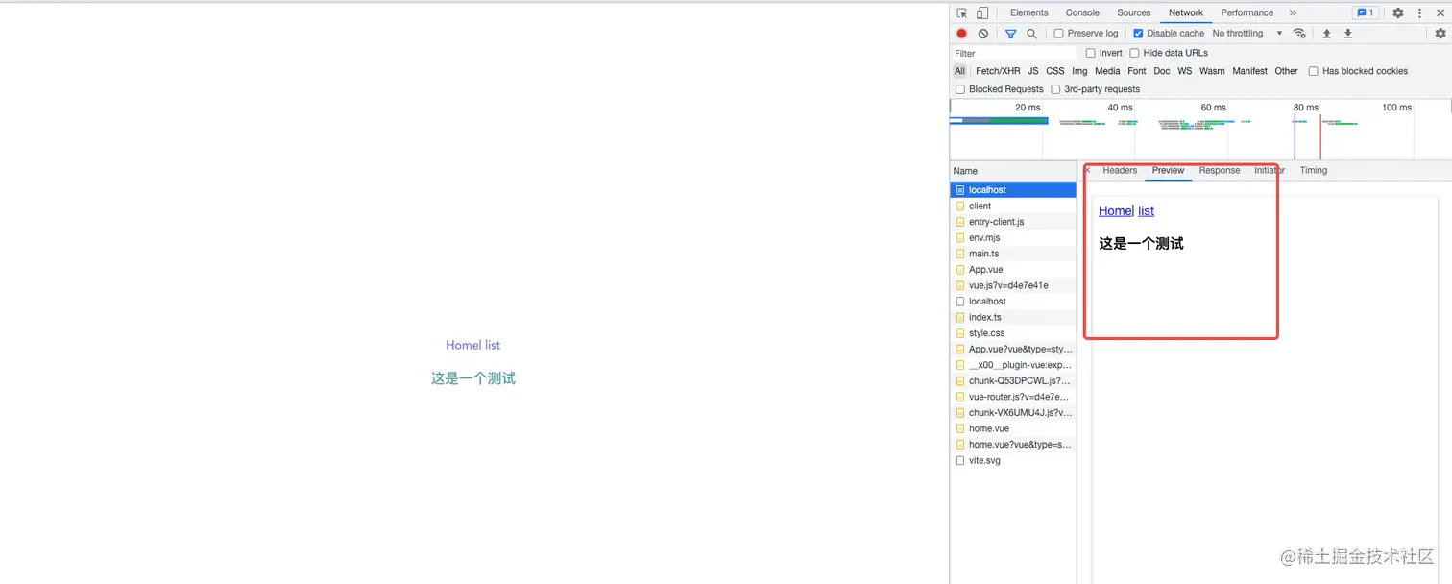The width and height of the screenshot is (1452, 584).
Task: Enable the Preserve log checkbox
Action: pyautogui.click(x=1059, y=33)
